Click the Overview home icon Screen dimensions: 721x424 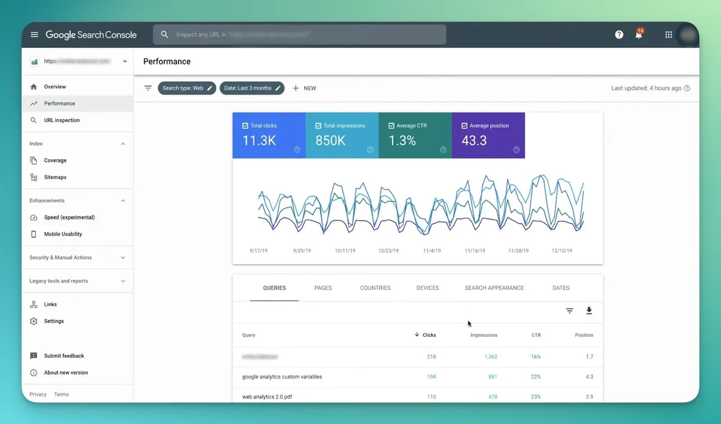pyautogui.click(x=34, y=87)
